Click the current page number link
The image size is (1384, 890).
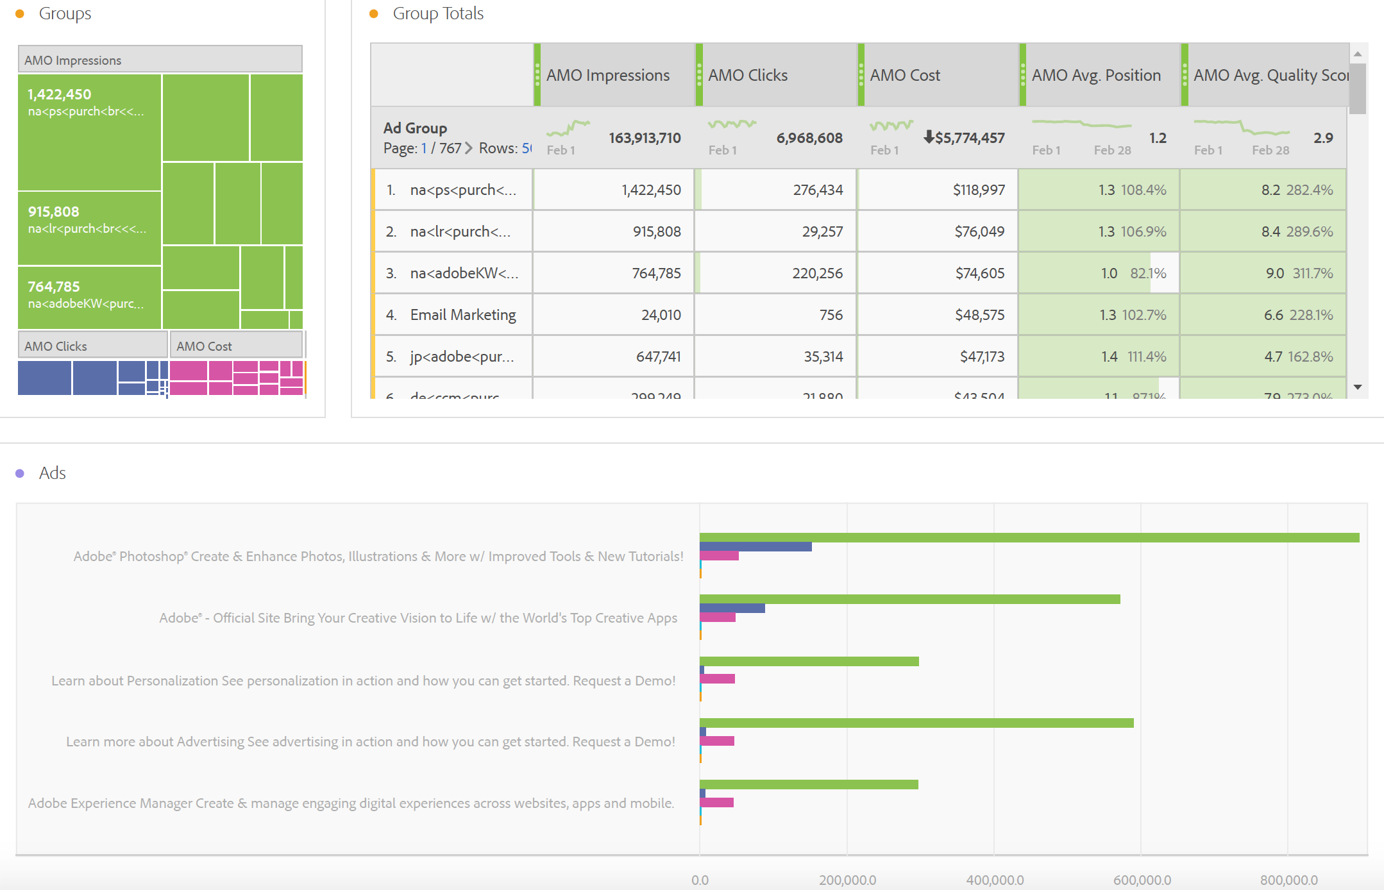[424, 148]
